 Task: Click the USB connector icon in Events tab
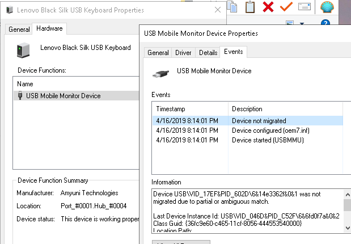click(160, 74)
